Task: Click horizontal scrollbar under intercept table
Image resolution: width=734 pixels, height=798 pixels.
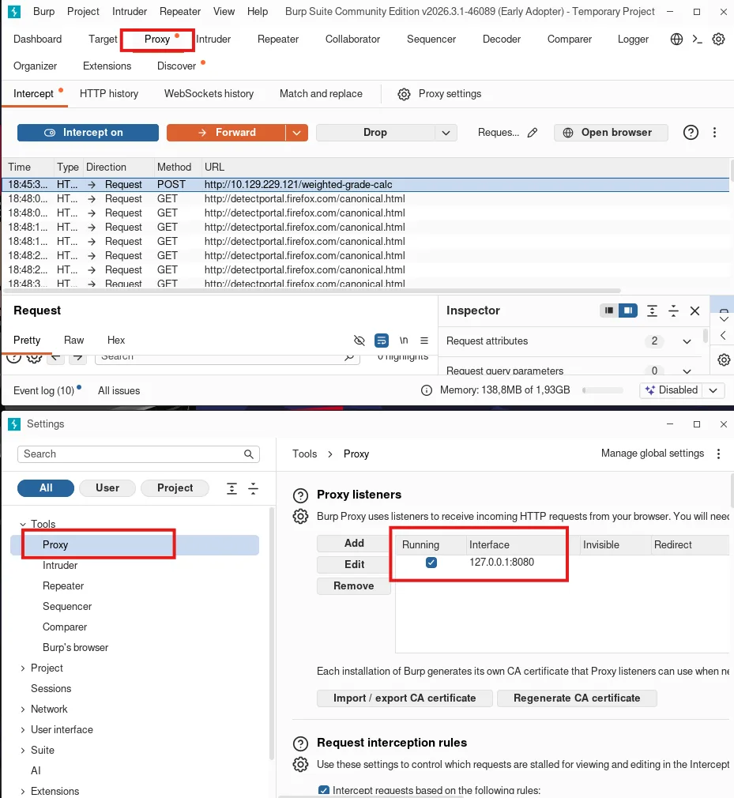Action: point(312,291)
